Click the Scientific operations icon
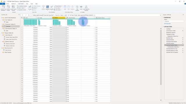 coord(52,7)
